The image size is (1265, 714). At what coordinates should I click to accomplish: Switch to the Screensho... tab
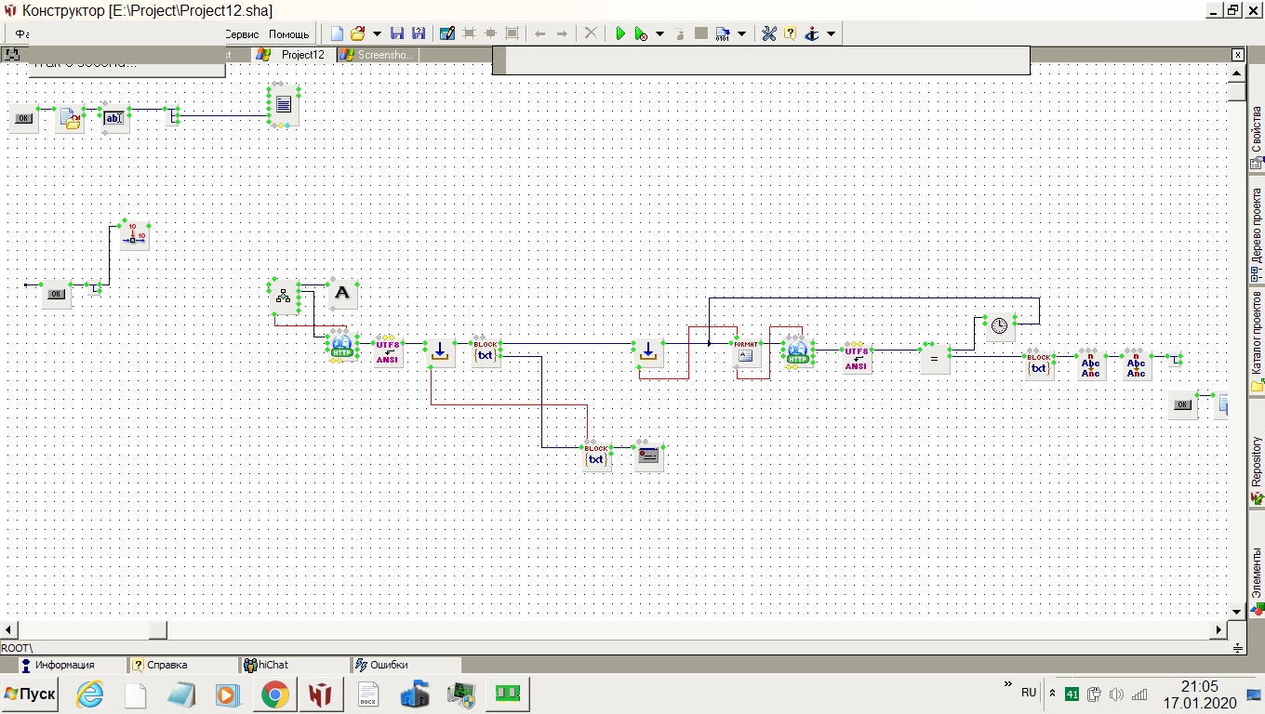378,55
